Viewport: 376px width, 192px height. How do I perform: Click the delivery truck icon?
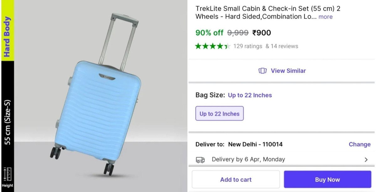[200, 160]
